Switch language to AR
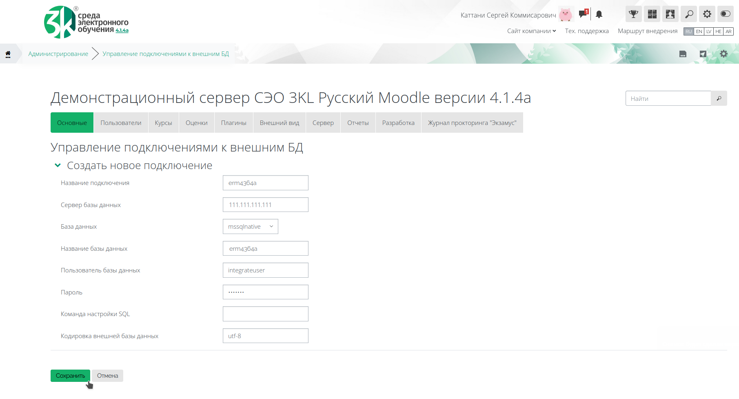The height and width of the screenshot is (399, 739). [728, 31]
